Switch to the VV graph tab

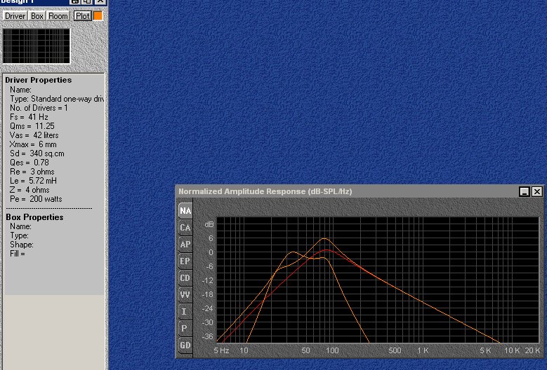point(185,295)
